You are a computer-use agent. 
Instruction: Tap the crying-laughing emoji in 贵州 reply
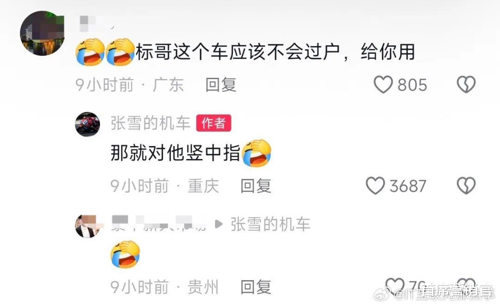point(125,254)
